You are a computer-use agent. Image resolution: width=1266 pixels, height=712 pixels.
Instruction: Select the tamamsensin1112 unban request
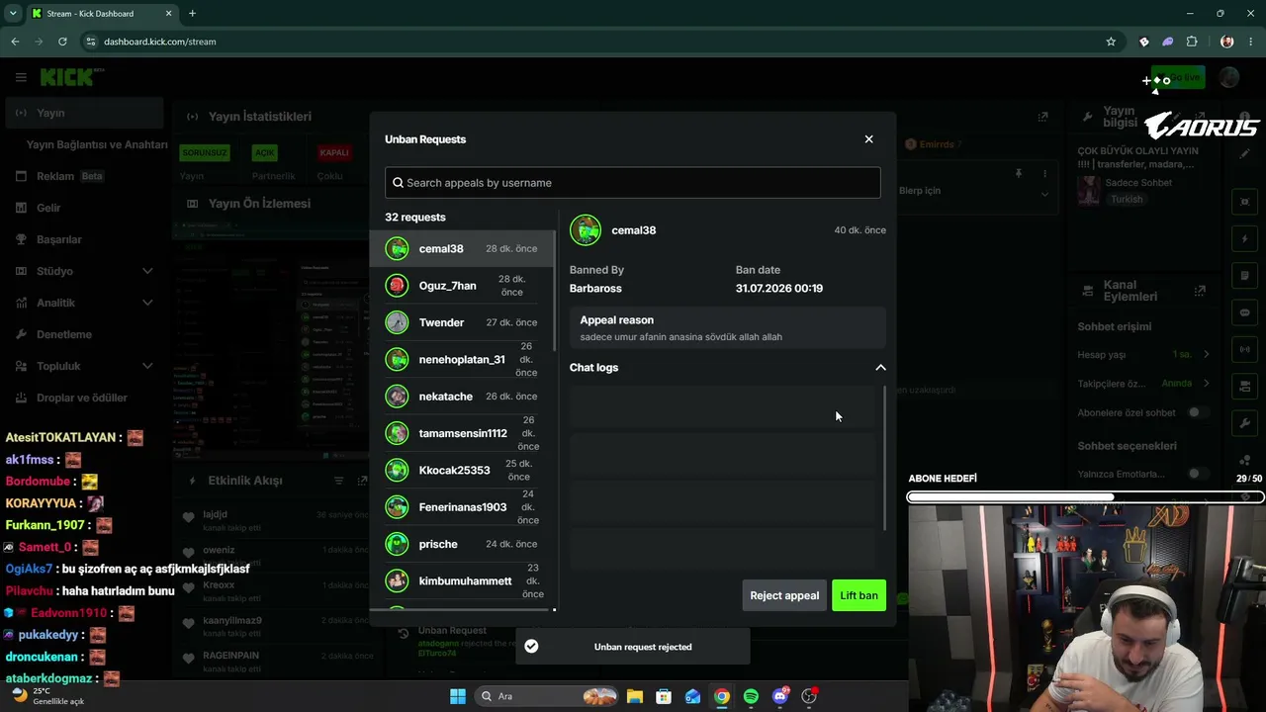(462, 433)
